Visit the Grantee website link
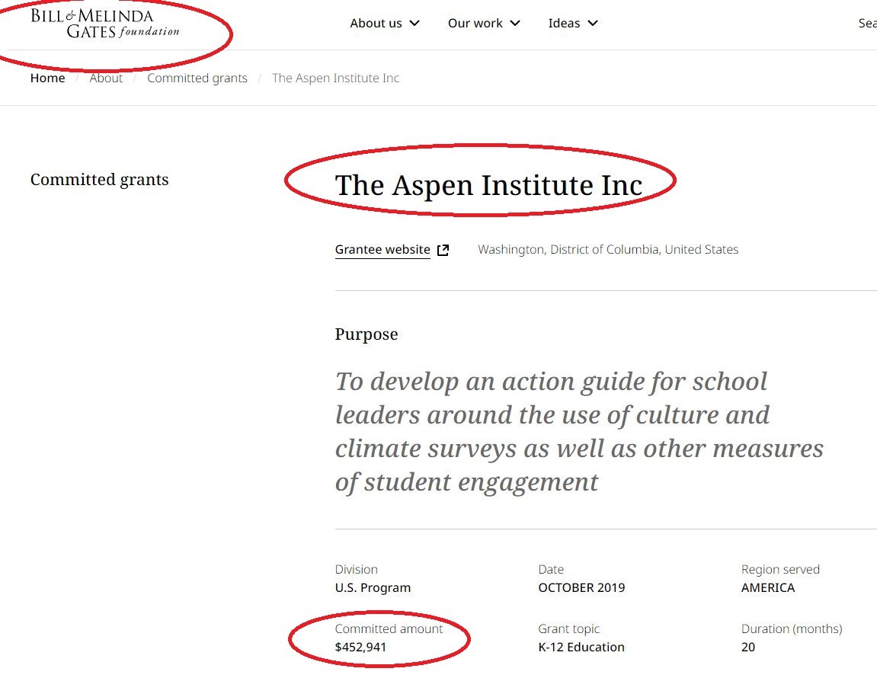 (x=382, y=250)
